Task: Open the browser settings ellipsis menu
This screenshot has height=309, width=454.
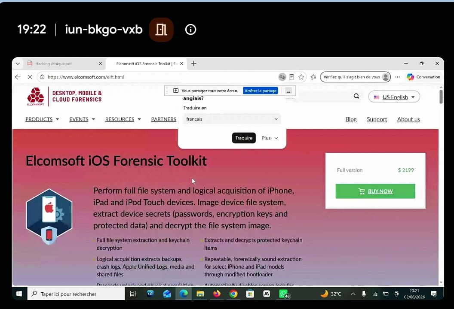Action: 398,77
